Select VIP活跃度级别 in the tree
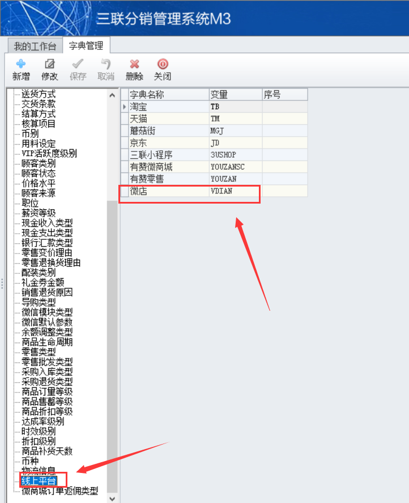The image size is (409, 503). [x=49, y=153]
